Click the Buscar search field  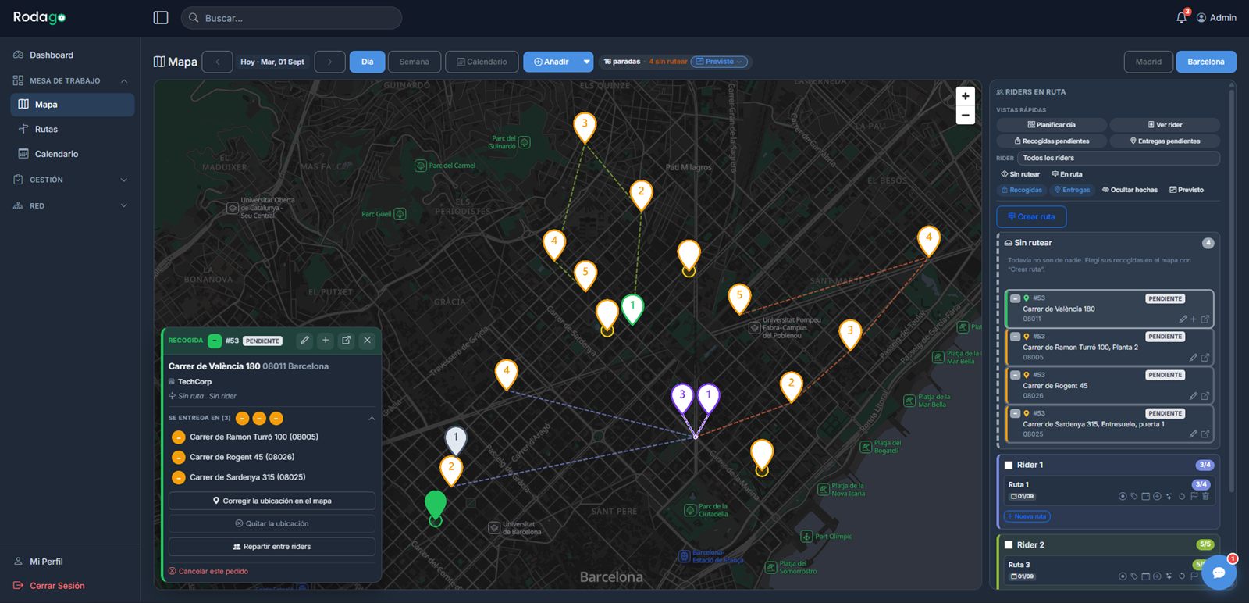point(291,18)
